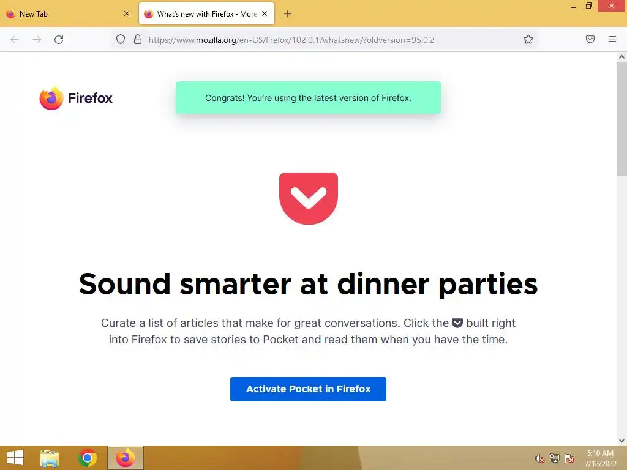
Task: Open File Explorer from taskbar
Action: coord(49,458)
